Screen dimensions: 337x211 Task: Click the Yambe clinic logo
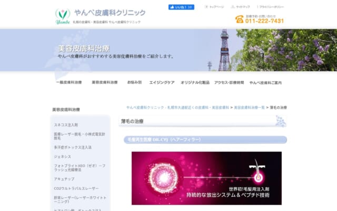(63, 16)
